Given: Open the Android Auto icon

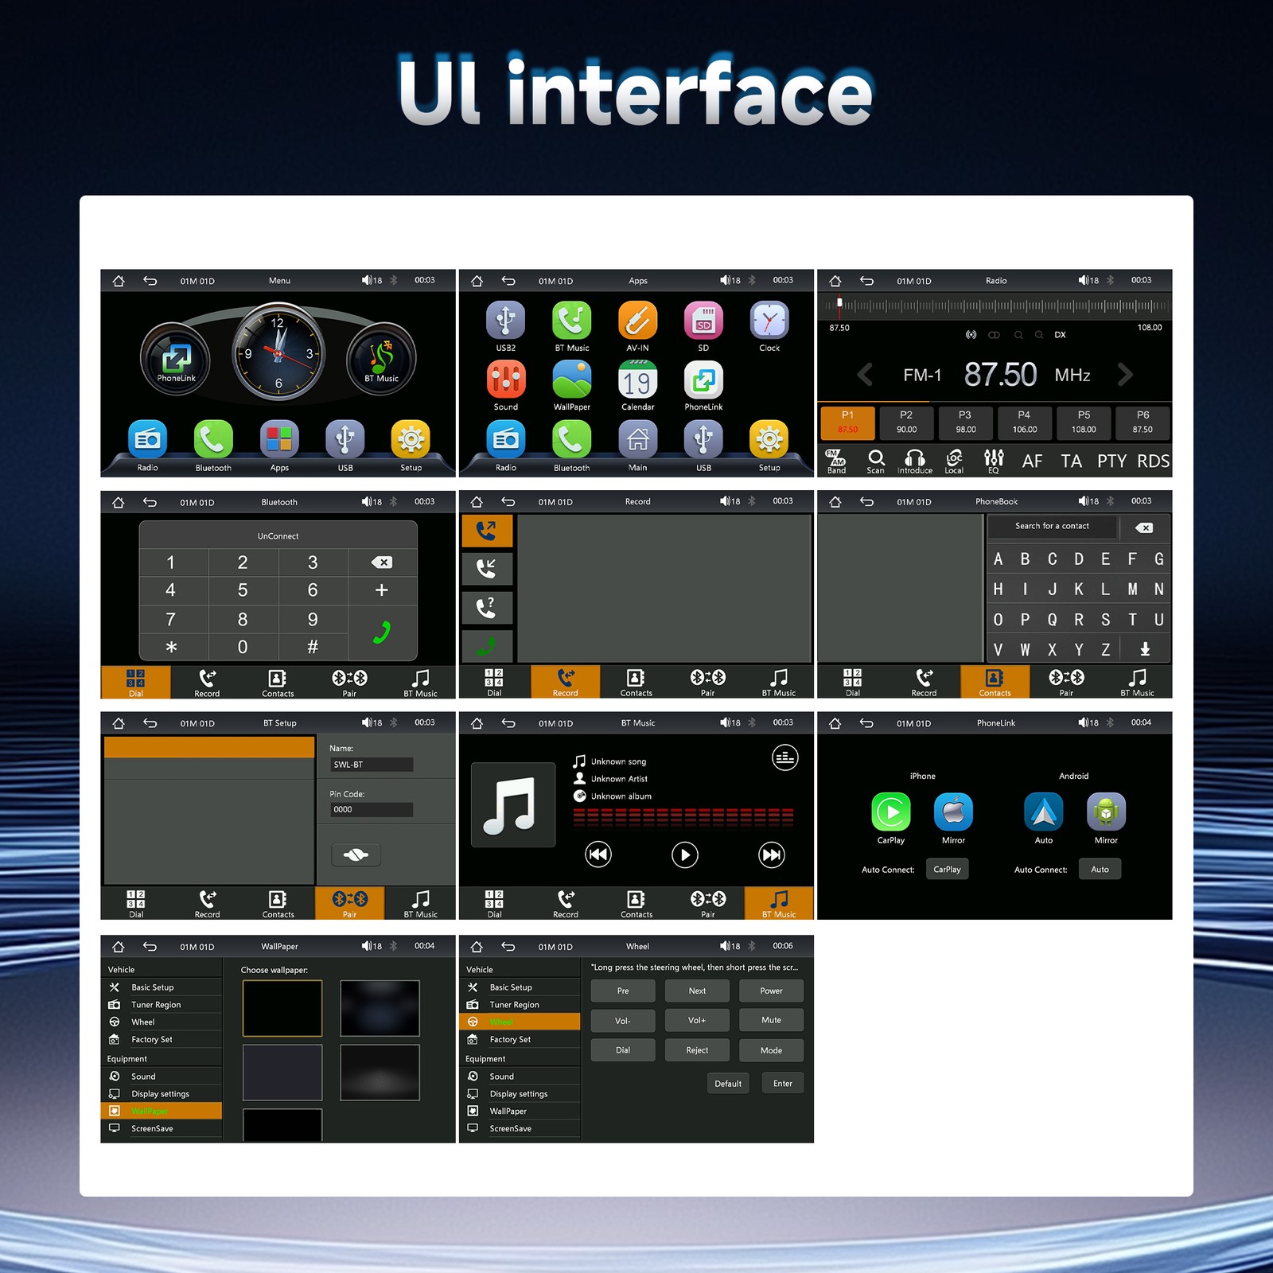Looking at the screenshot, I should tap(1043, 812).
